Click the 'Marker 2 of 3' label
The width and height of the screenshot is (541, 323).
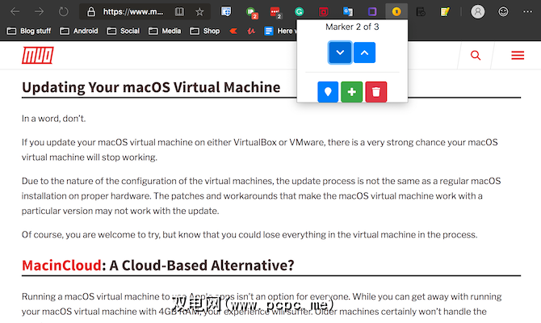point(352,27)
